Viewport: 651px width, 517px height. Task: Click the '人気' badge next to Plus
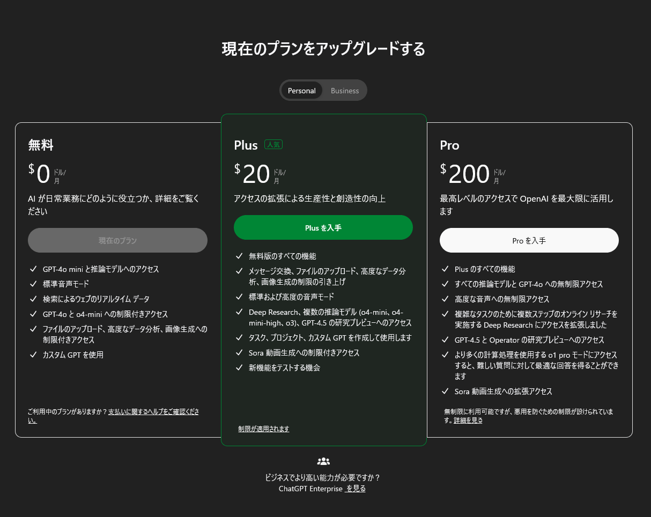pos(273,144)
